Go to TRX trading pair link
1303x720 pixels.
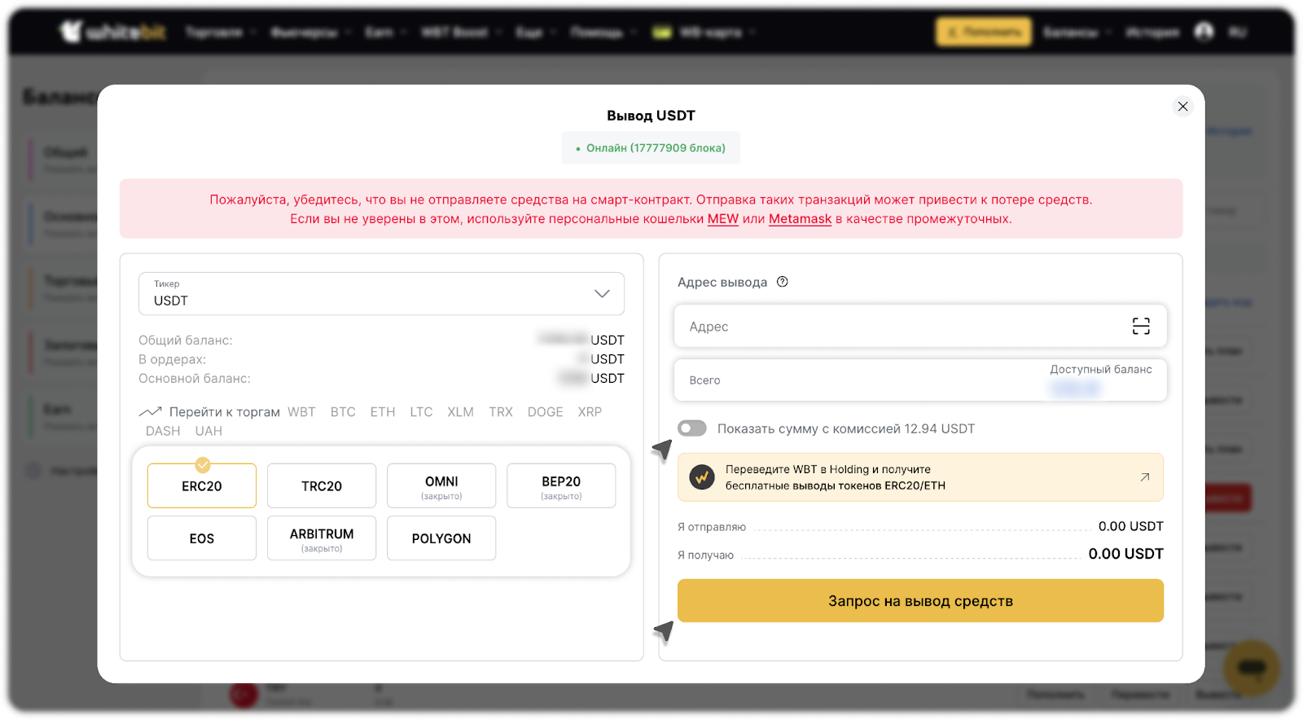[x=501, y=412]
